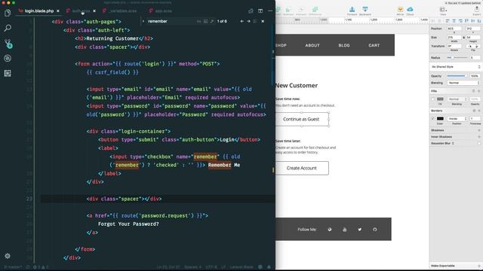Click the Size width field in Sketch

pos(454,37)
